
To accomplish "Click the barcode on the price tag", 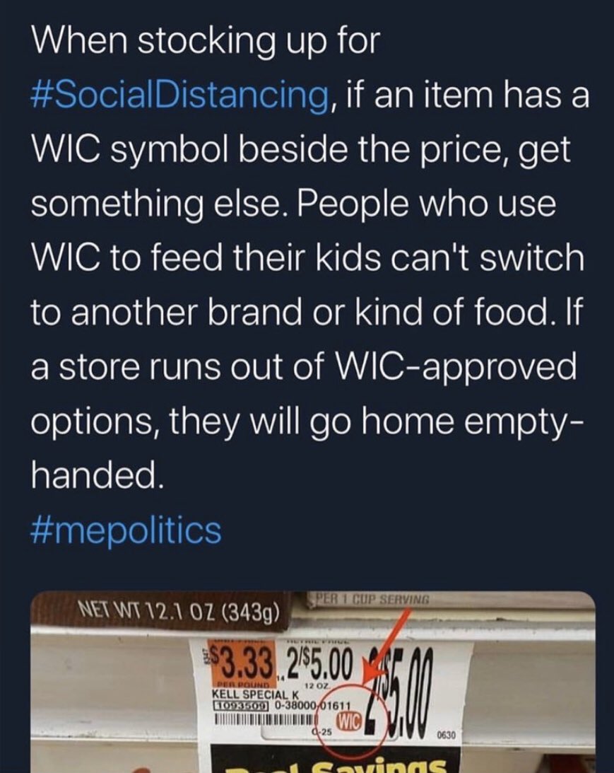I will click(x=264, y=717).
